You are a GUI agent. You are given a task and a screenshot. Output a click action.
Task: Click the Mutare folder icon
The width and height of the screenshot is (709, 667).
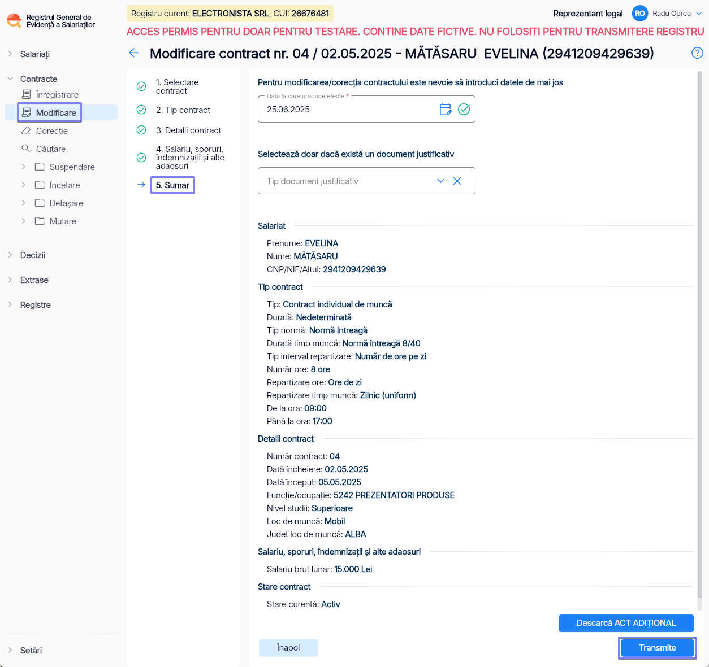tap(40, 221)
